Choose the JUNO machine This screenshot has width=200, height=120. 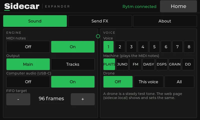pos(122,64)
